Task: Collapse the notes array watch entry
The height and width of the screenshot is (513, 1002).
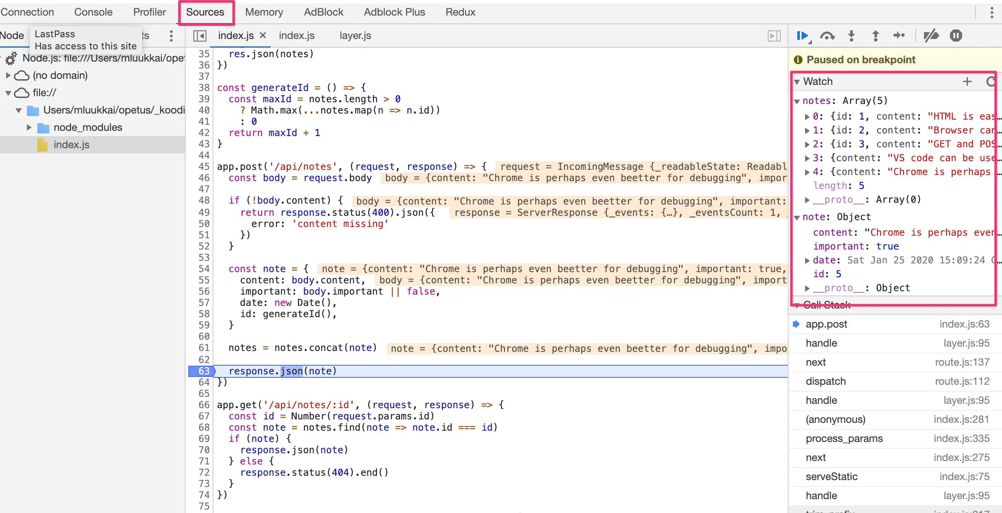Action: (797, 101)
